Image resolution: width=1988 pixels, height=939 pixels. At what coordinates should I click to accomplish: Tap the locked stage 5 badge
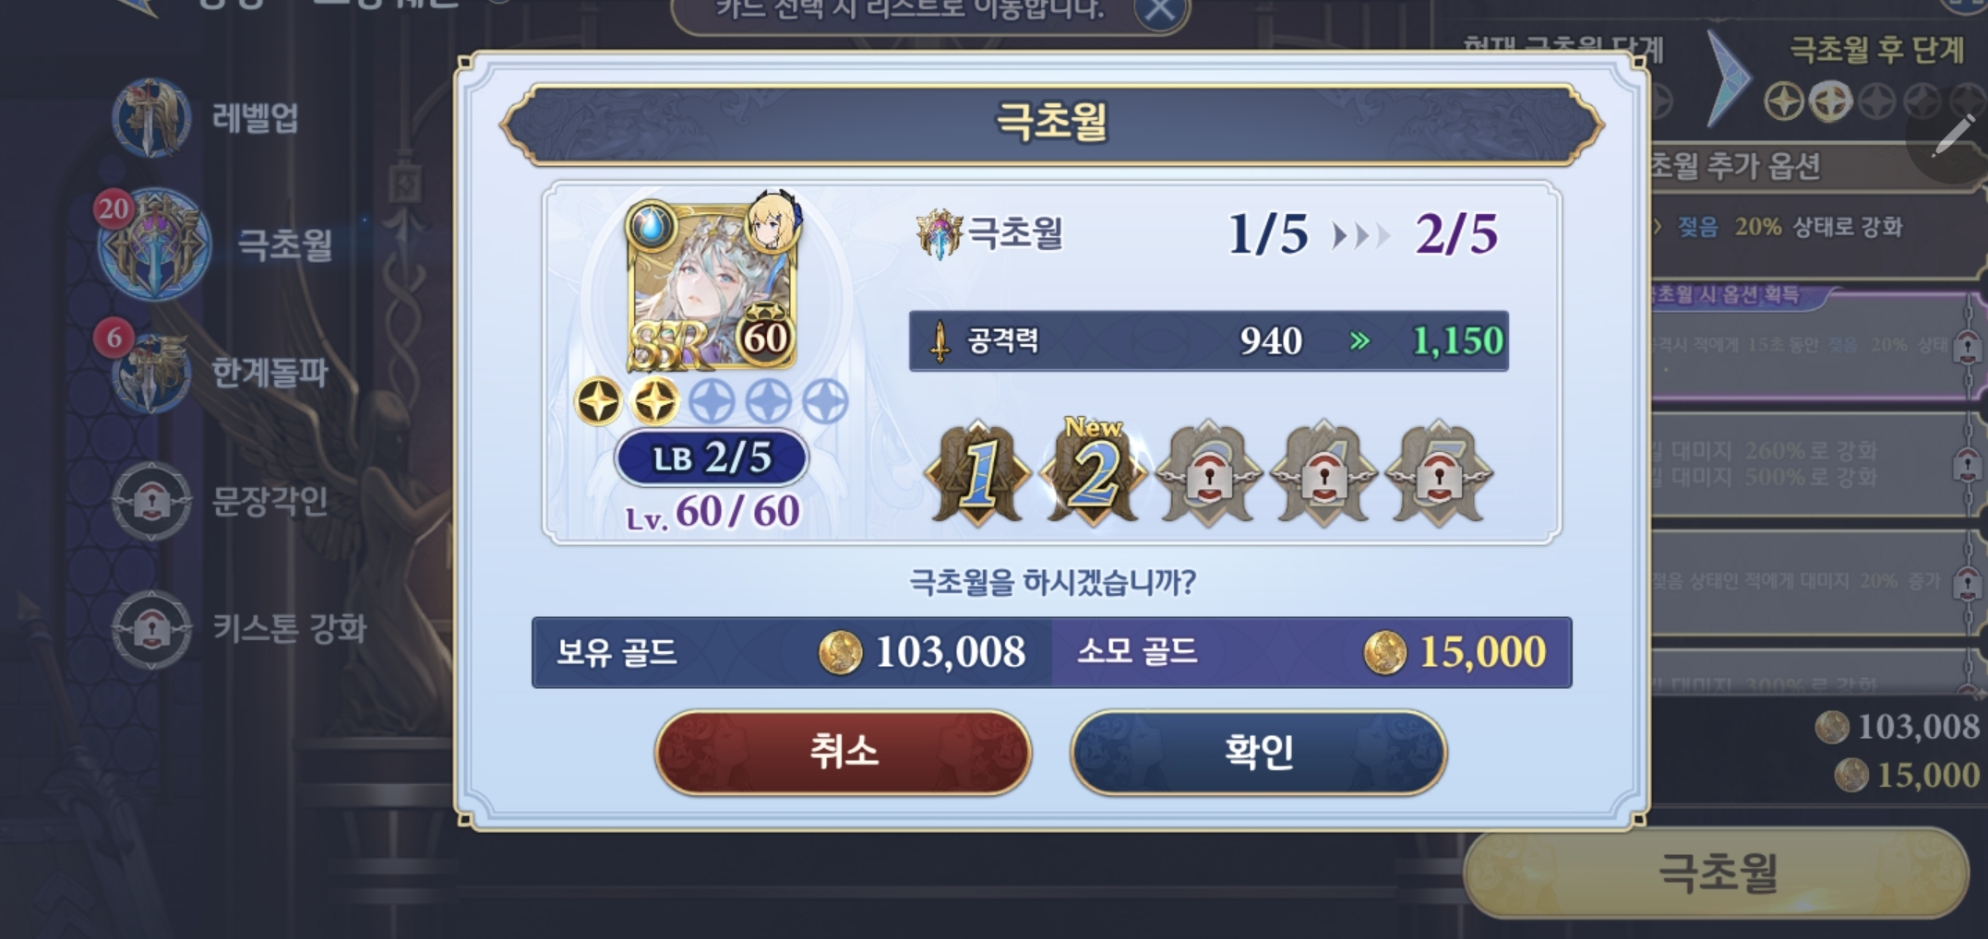[x=1439, y=474]
